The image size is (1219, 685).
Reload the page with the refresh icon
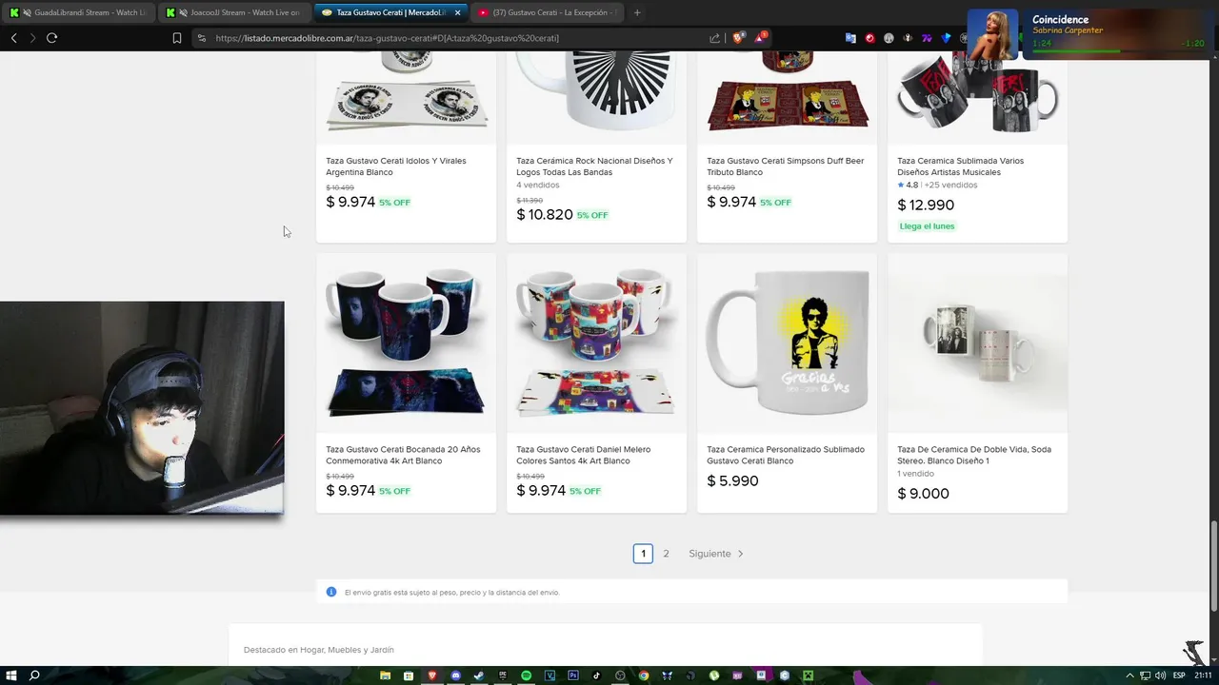click(x=51, y=38)
